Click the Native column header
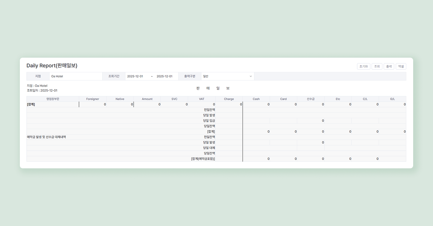The height and width of the screenshot is (226, 433). (120, 99)
